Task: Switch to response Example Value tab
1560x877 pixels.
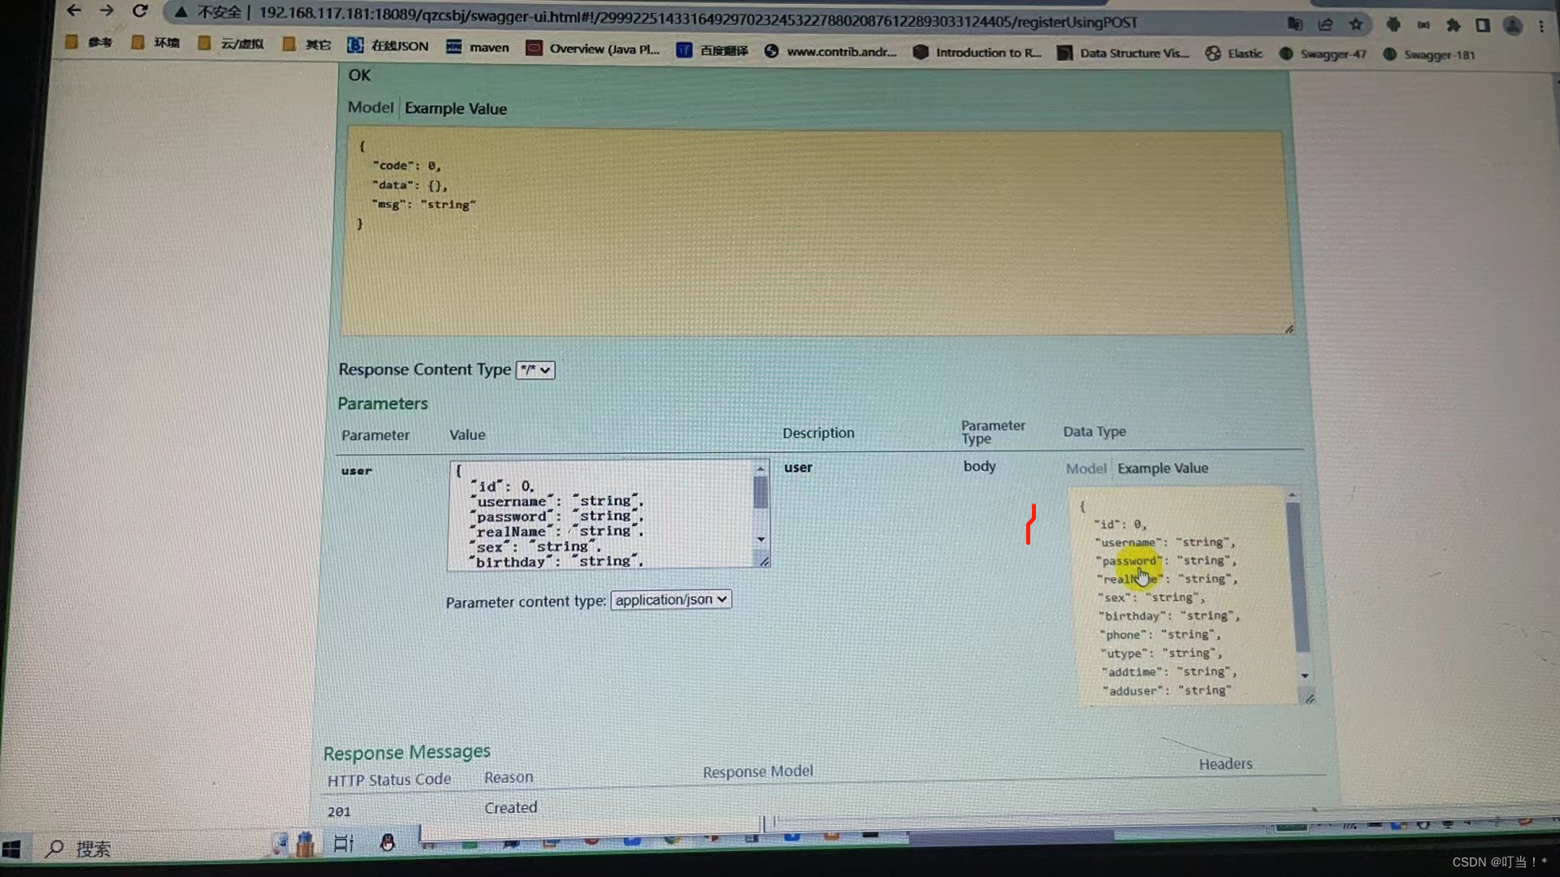Action: [x=456, y=109]
